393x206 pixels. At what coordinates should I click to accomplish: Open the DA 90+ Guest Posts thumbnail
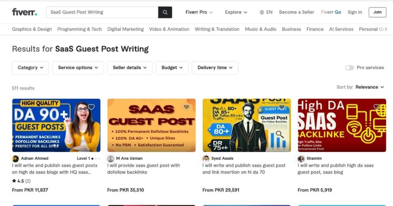point(56,125)
